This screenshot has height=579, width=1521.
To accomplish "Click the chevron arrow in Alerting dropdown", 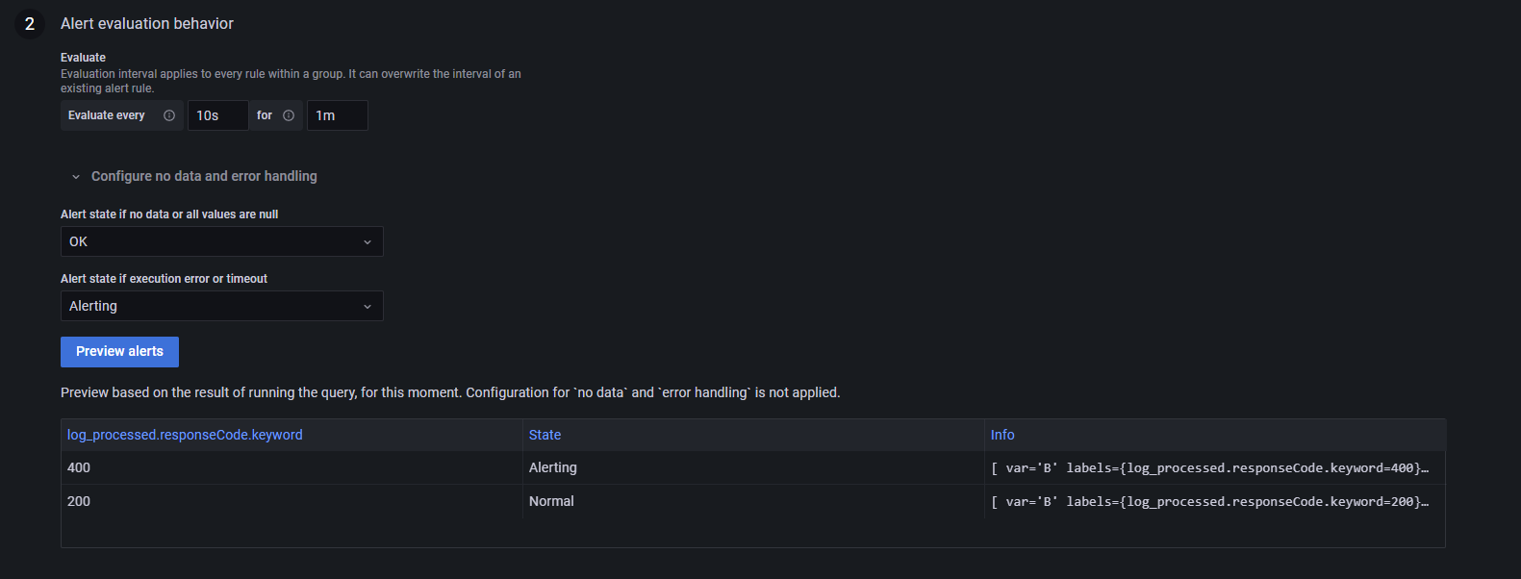I will tap(368, 307).
